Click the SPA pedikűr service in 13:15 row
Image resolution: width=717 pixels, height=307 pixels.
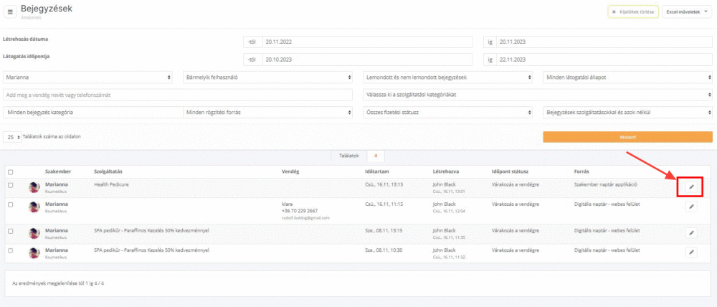(151, 230)
